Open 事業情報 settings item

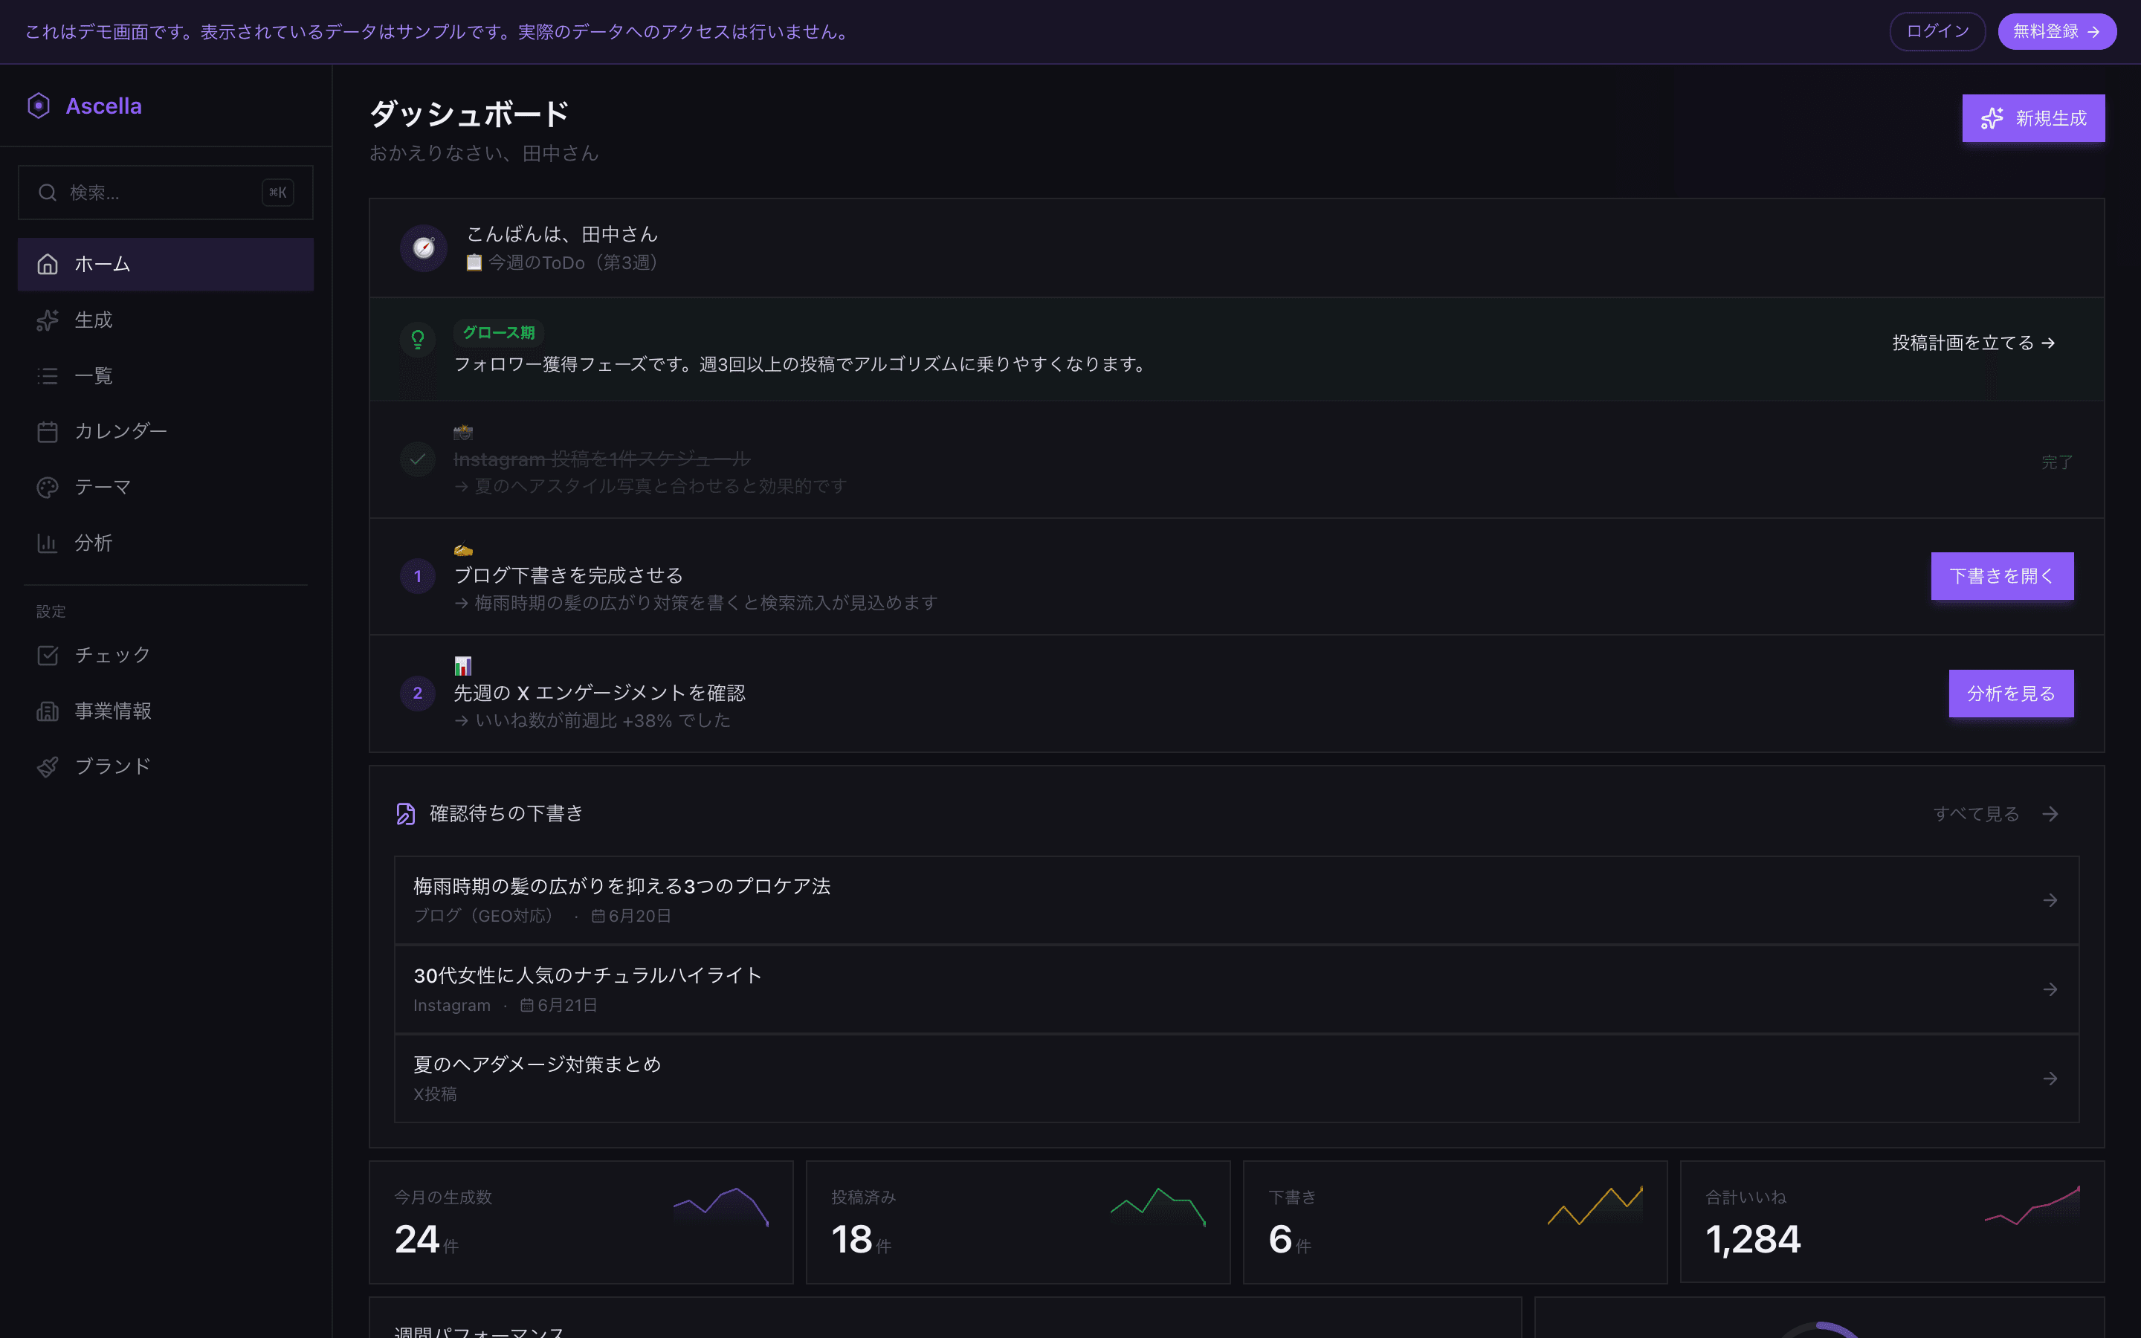pyautogui.click(x=166, y=711)
